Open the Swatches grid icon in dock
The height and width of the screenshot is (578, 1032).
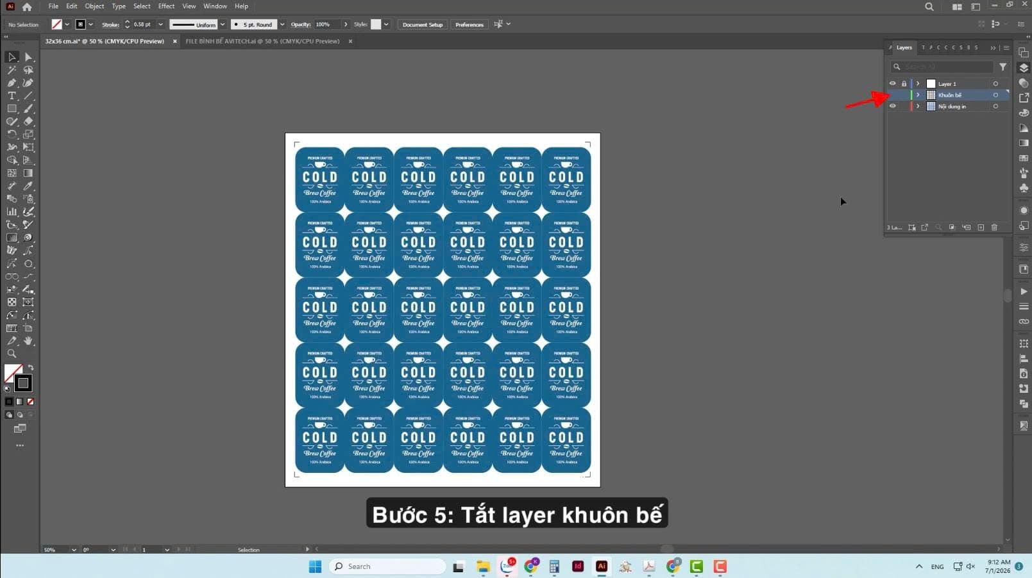tap(1024, 158)
